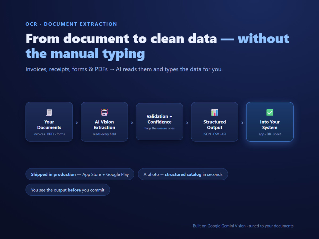This screenshot has width=319, height=239.
Task: Click the 'reads every field' caption
Action: click(104, 134)
